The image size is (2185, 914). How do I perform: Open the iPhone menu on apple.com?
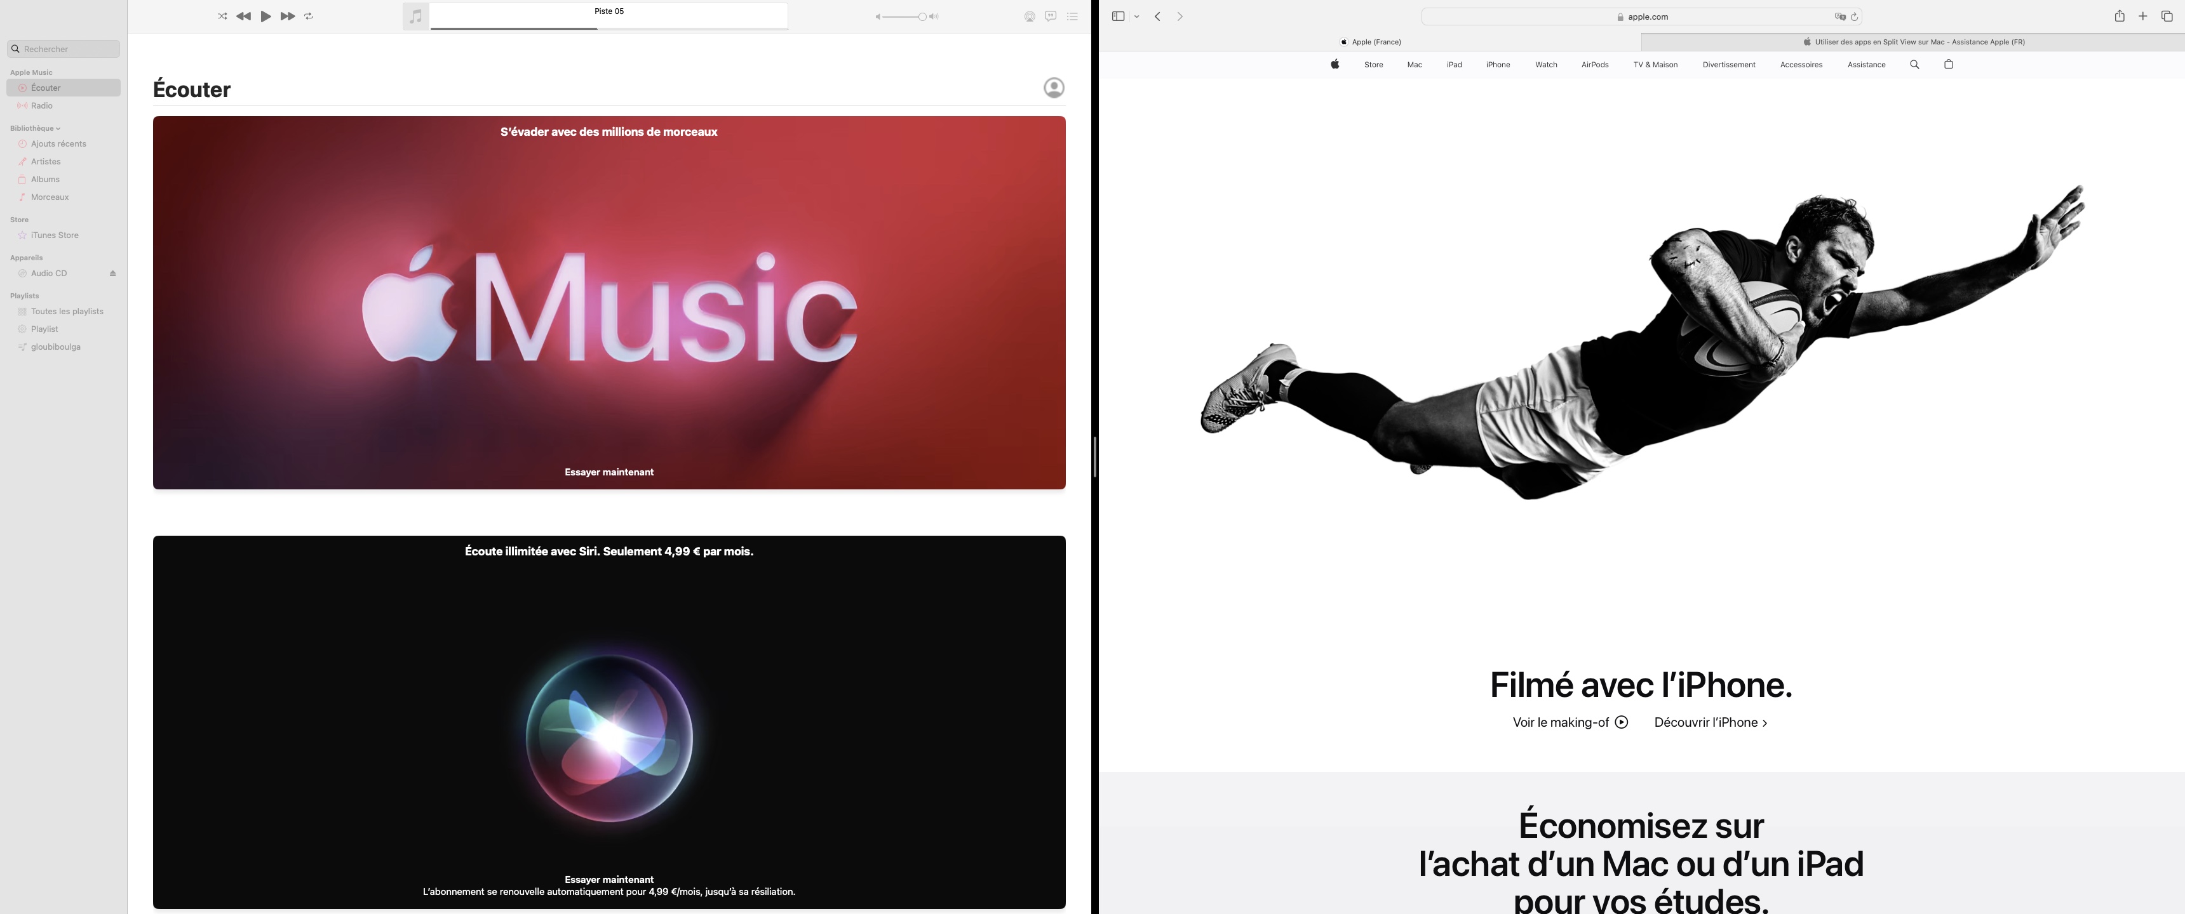click(x=1497, y=65)
